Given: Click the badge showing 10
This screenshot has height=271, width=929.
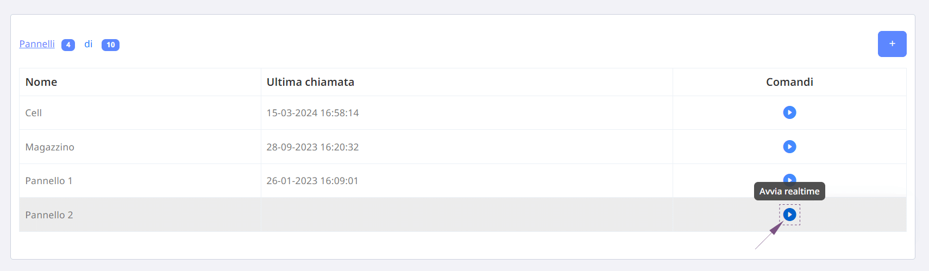Looking at the screenshot, I should [110, 45].
